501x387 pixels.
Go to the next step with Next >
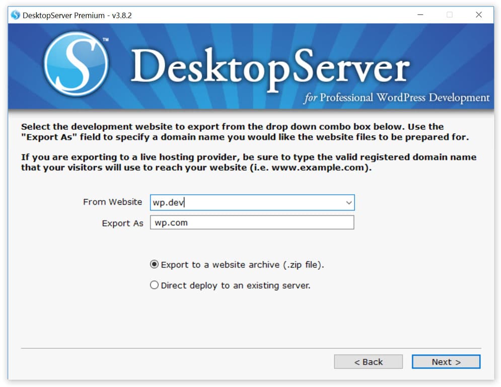click(446, 362)
